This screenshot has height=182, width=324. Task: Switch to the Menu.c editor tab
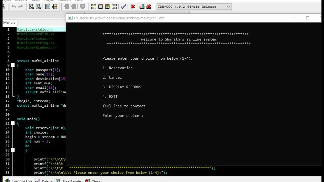pos(9,22)
